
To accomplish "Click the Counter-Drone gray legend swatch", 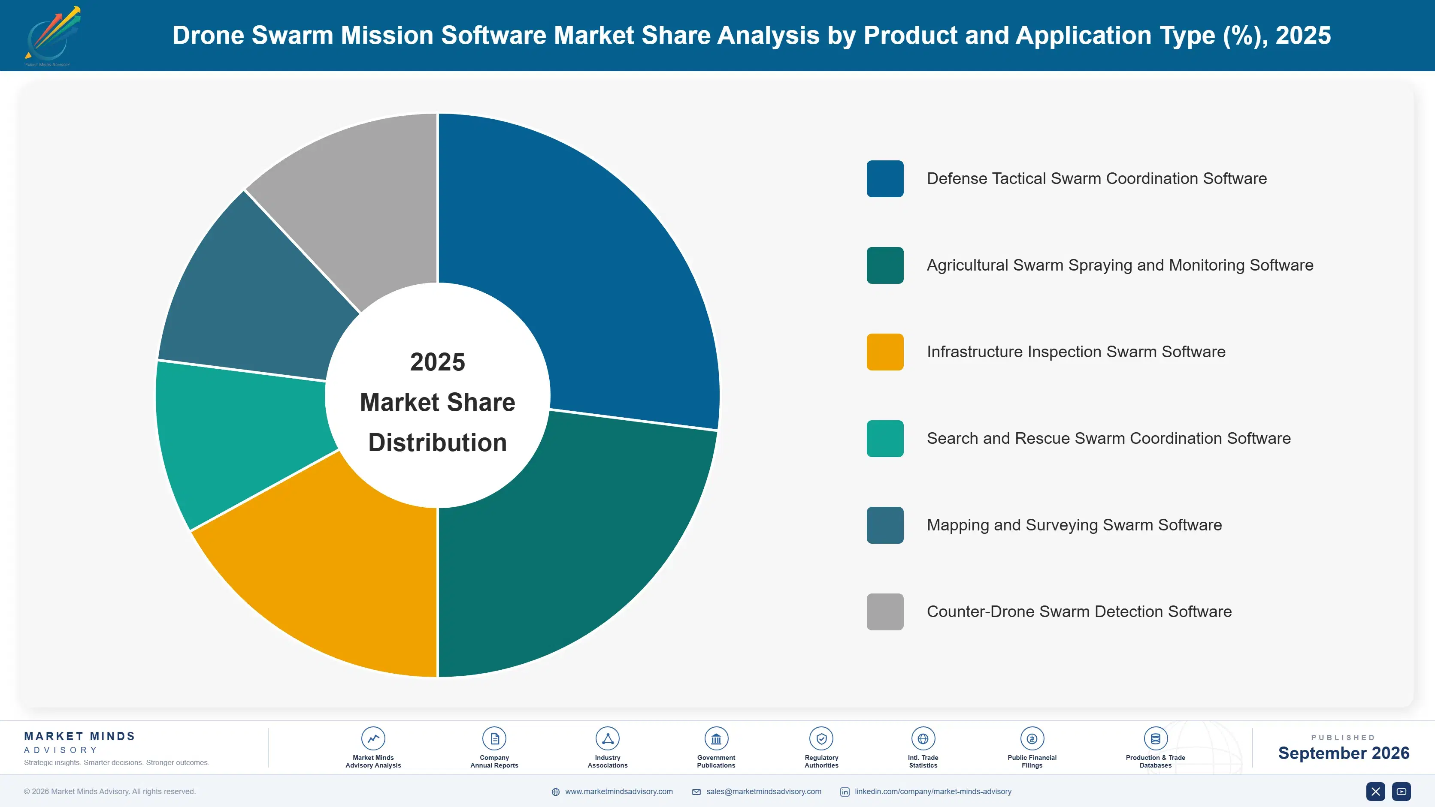I will [884, 611].
